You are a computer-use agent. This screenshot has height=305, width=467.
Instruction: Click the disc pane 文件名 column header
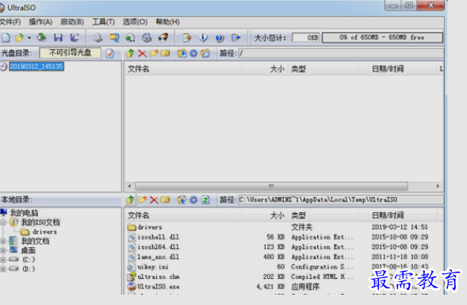point(139,69)
